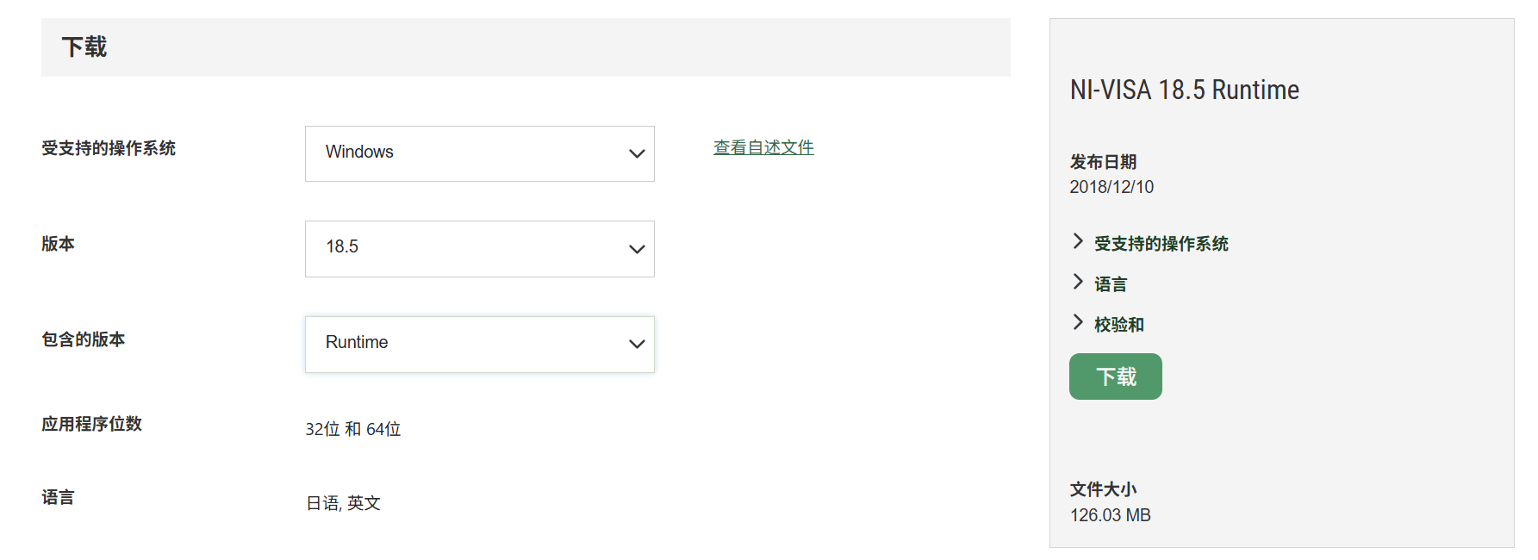Click the 下载 section header bar
This screenshot has width=1538, height=560.
coord(526,47)
